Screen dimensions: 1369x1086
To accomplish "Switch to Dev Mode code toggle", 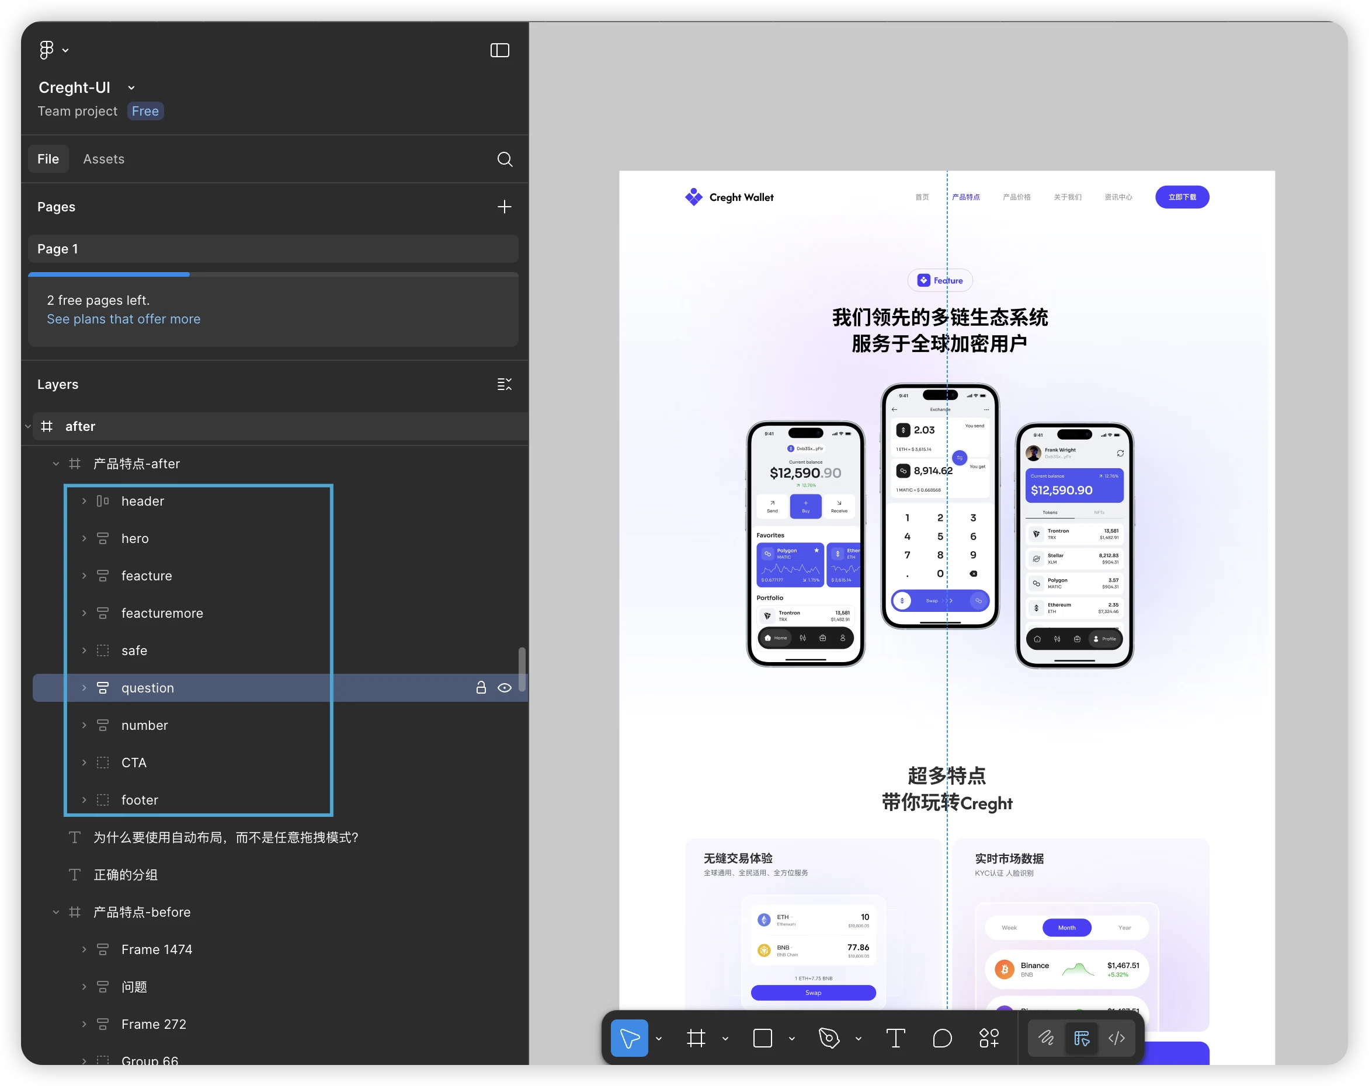I will [x=1116, y=1038].
